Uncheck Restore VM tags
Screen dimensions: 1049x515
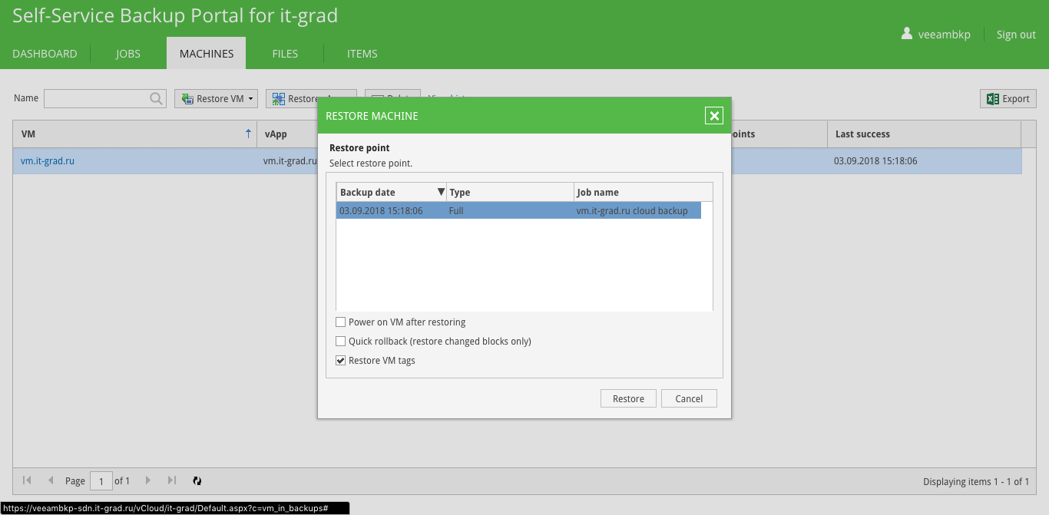click(341, 361)
